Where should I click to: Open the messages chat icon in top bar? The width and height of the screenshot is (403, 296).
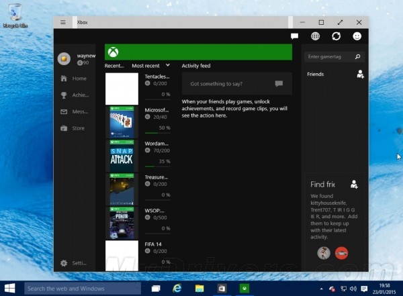pyautogui.click(x=294, y=36)
